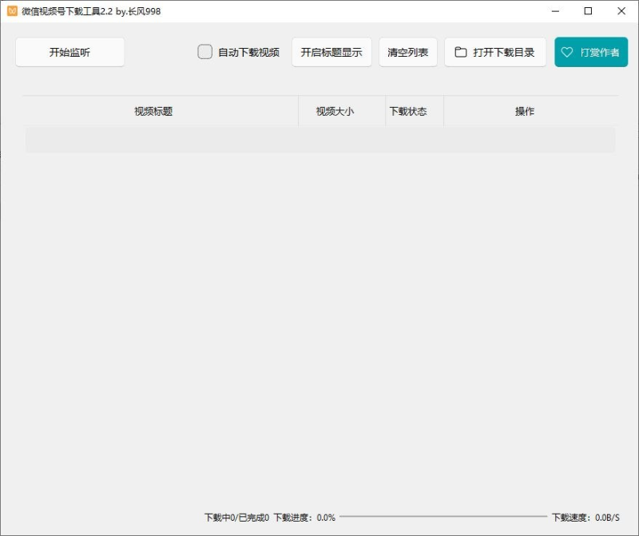Select the empty first row of the video list
This screenshot has height=536, width=639.
[x=319, y=138]
